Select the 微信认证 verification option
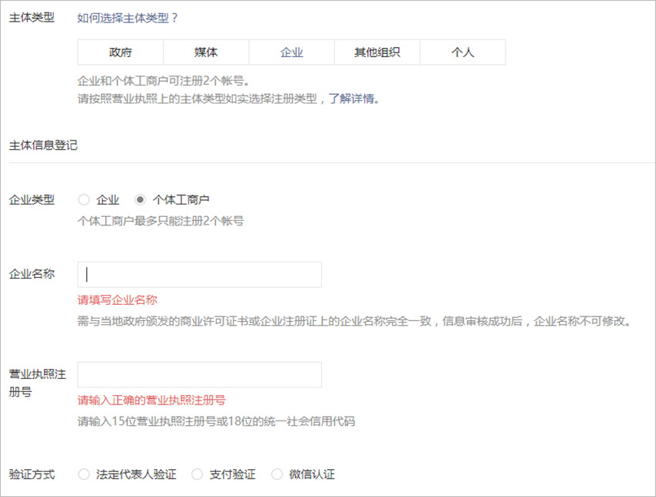This screenshot has width=656, height=497. click(x=277, y=475)
